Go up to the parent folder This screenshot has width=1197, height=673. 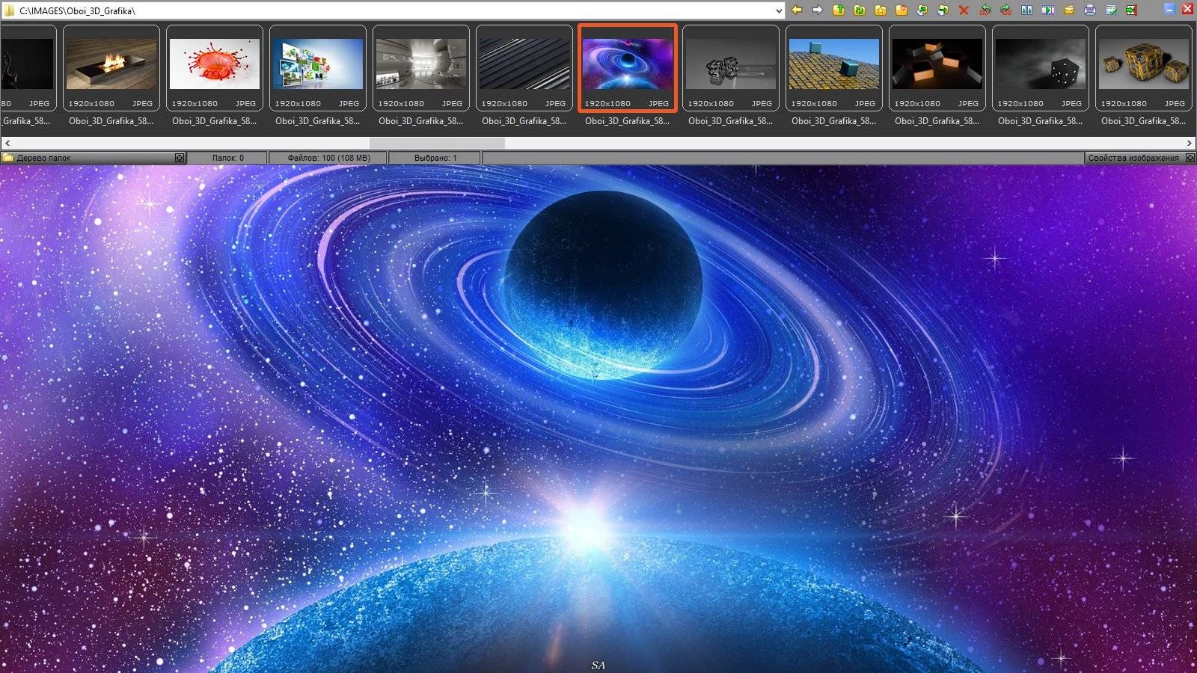839,10
